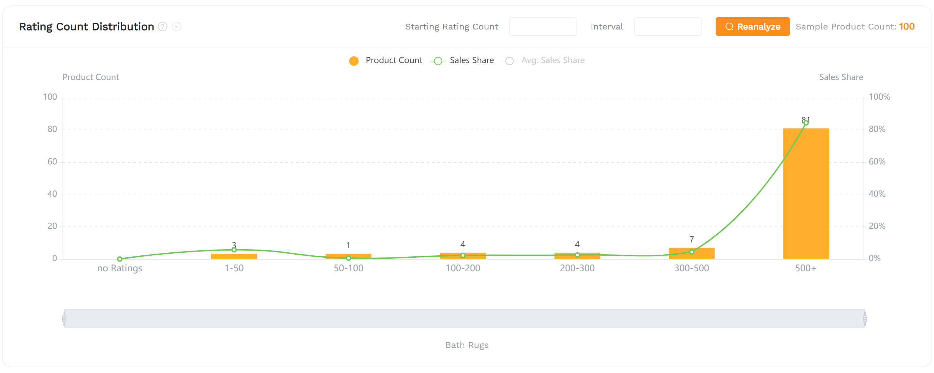Click the right handle of the zoom slider
Screen dimensions: 934x373
865,319
